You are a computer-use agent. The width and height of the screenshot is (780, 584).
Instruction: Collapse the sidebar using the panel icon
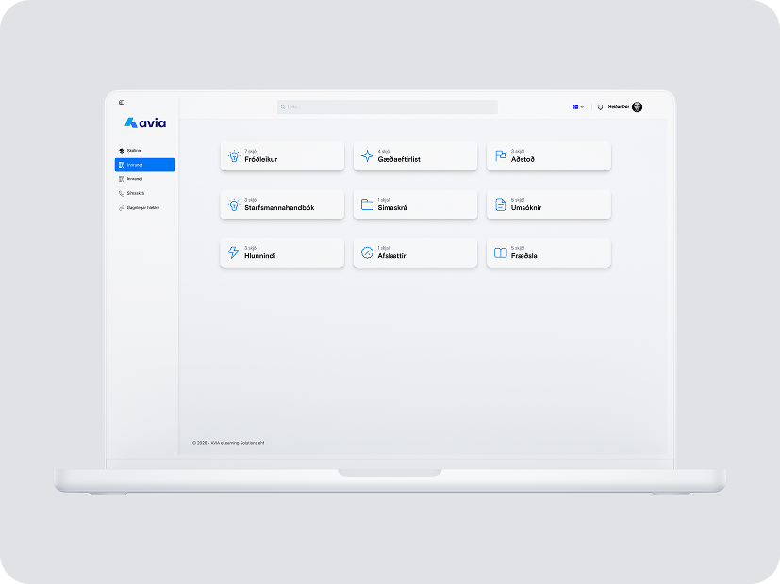click(122, 102)
